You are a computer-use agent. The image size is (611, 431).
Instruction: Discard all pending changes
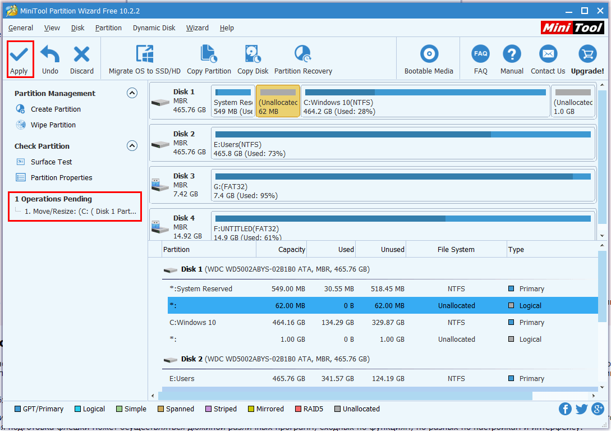pos(82,59)
